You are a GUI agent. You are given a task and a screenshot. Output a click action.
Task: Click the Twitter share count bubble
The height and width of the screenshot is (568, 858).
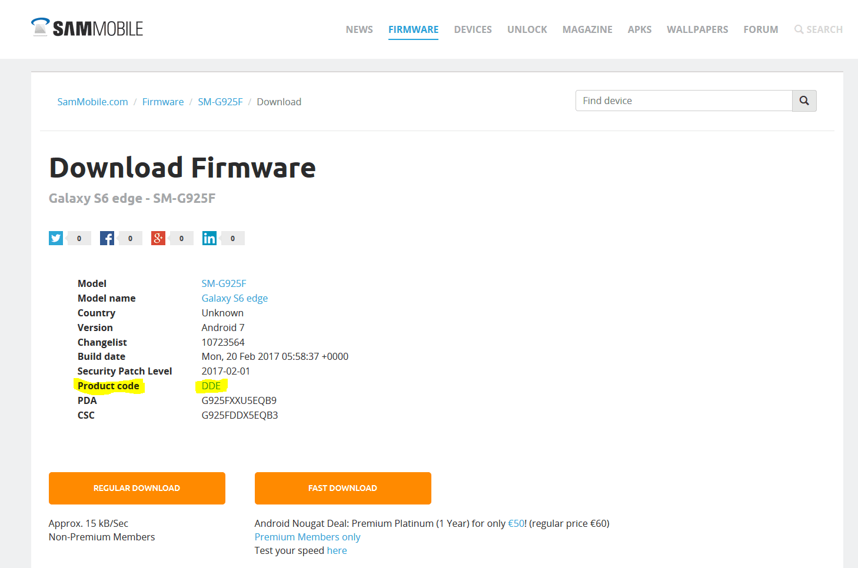pos(79,238)
